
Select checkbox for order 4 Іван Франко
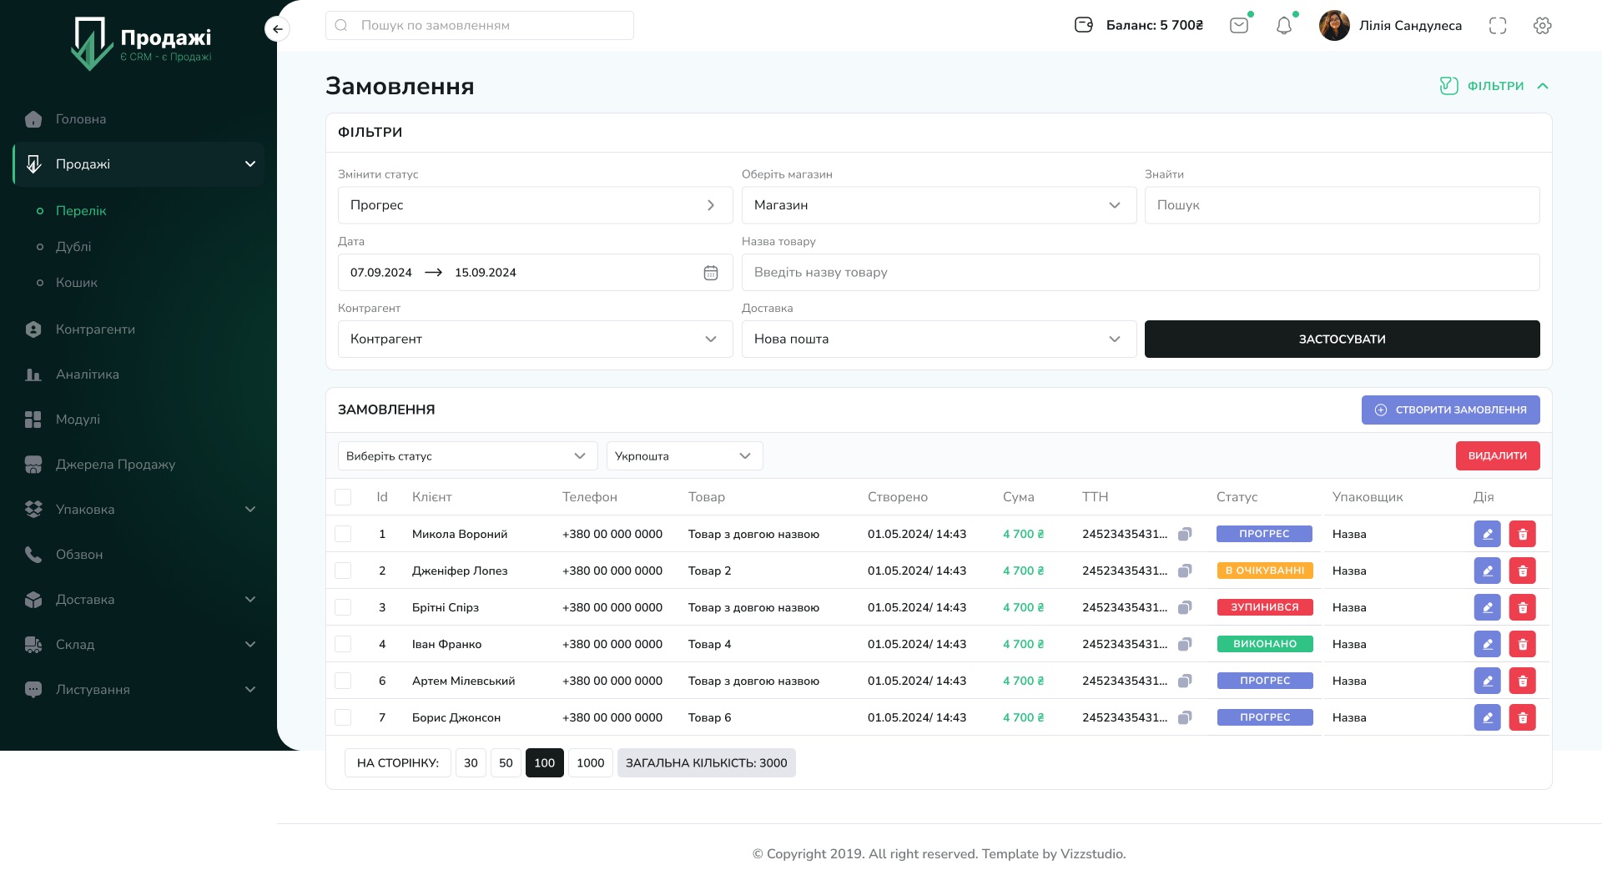(343, 644)
